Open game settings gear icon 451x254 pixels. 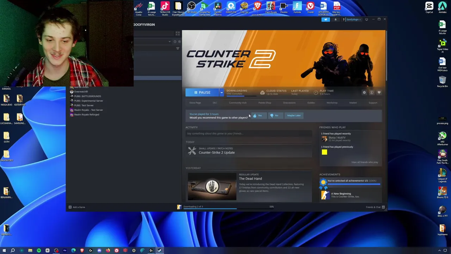364,92
